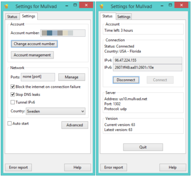This screenshot has width=192, height=177.
Task: Disconnect from the VPN
Action: coord(126,80)
